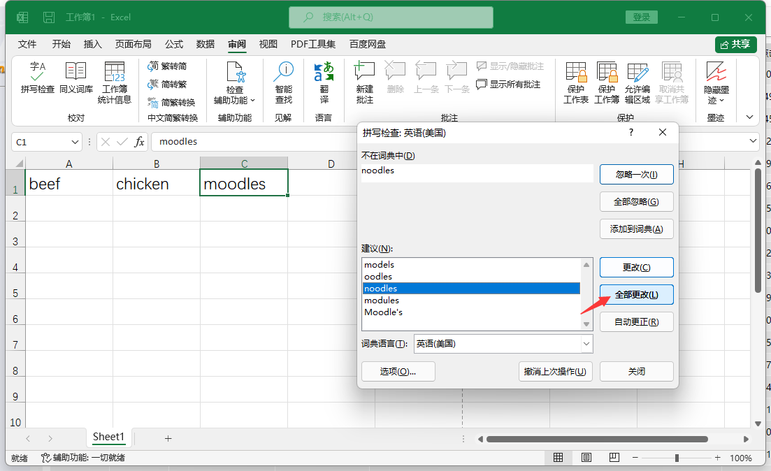Convert Simplified to Traditional (简转繁)

[x=167, y=85]
